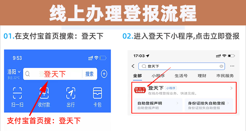The image size is (246, 131).
Task: Expand 自助登报声明 with its chevron arrow
Action: tap(177, 103)
